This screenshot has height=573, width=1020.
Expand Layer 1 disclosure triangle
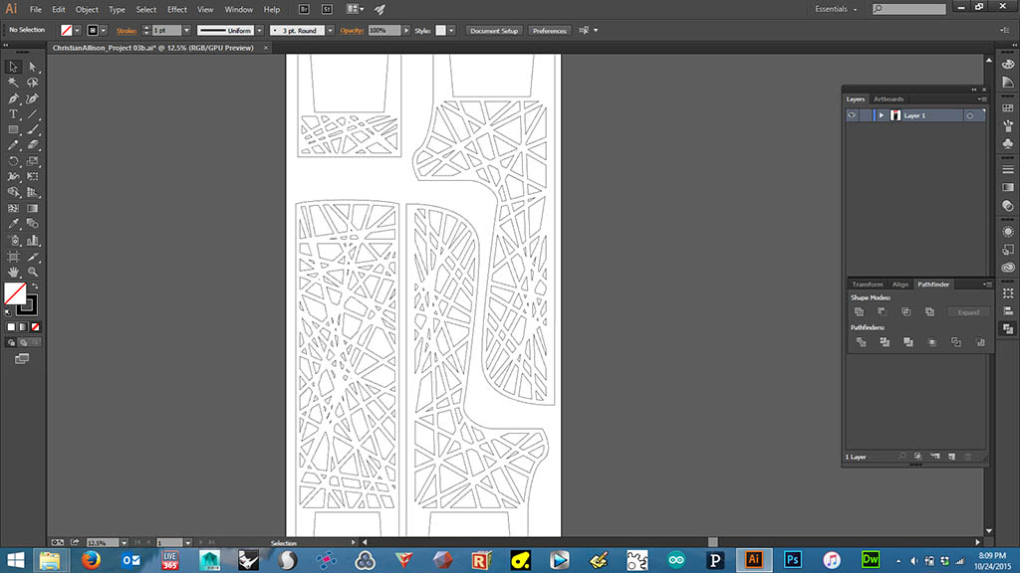881,115
